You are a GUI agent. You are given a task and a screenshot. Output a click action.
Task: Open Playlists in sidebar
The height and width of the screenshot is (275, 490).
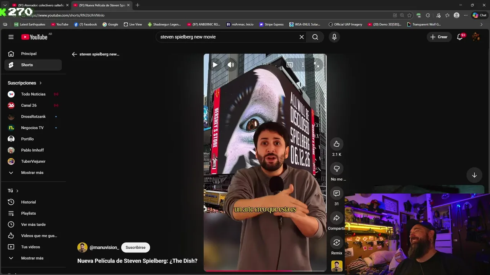tap(33, 213)
